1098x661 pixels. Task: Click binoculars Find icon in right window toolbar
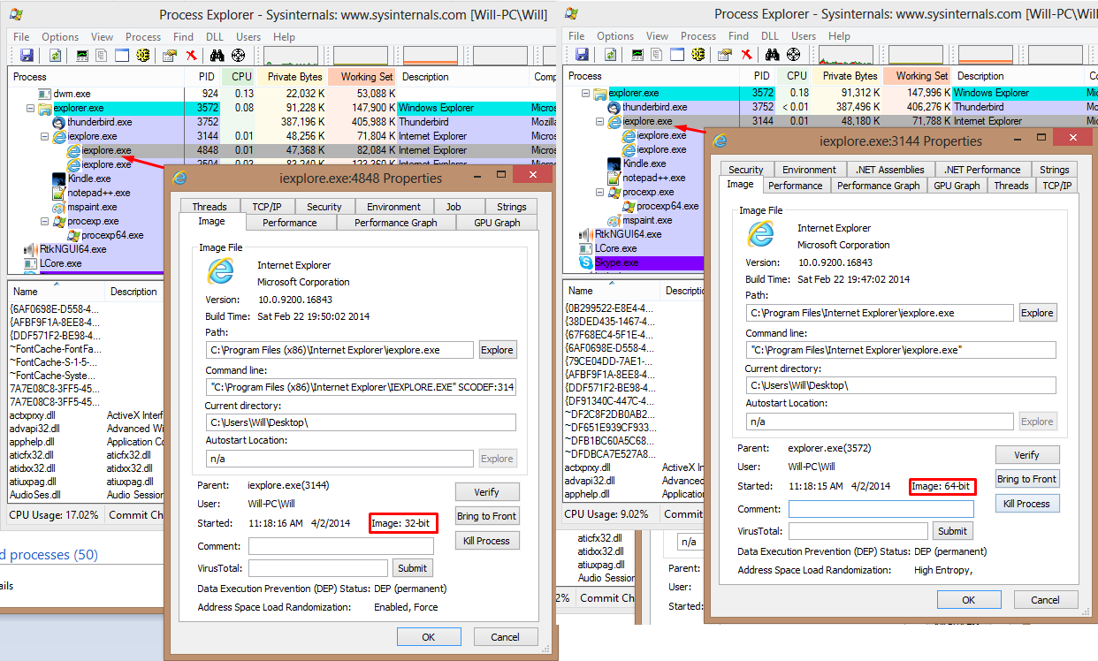(772, 55)
